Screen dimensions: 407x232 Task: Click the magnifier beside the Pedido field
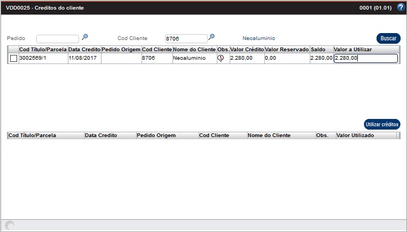84,37
